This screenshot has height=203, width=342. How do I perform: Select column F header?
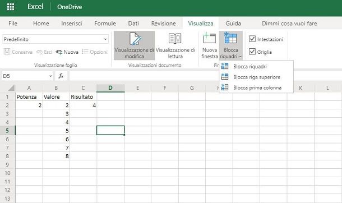point(165,88)
